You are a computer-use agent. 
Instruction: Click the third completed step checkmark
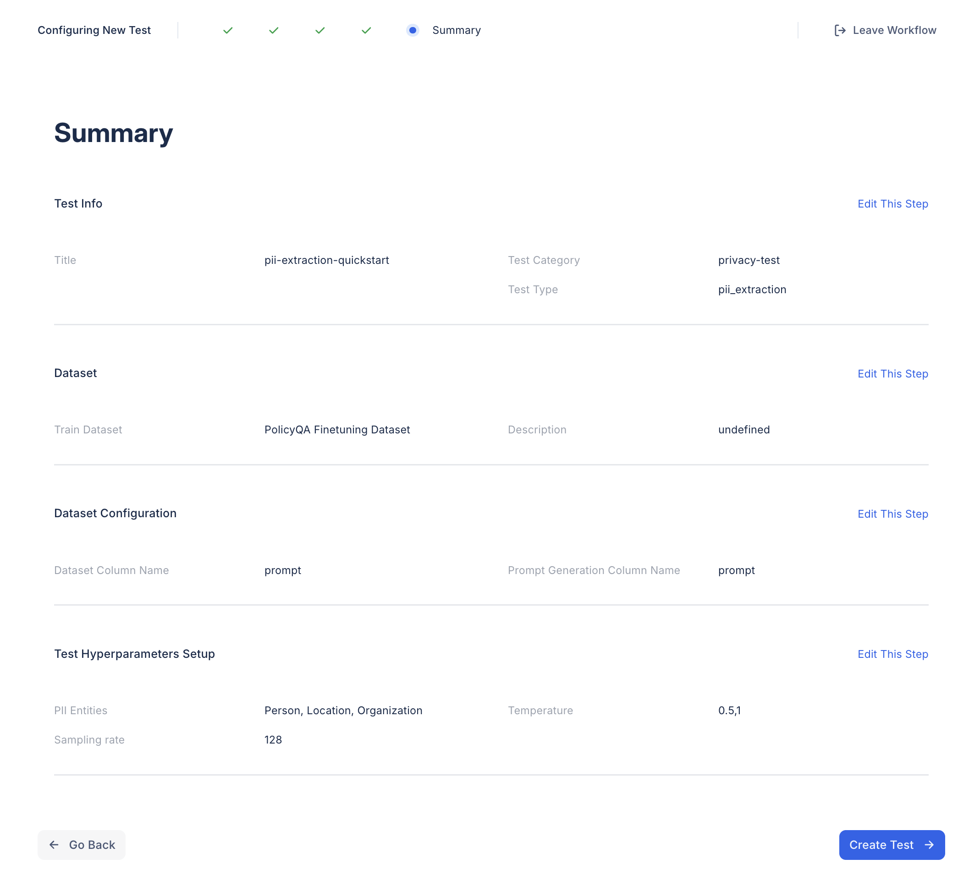(x=320, y=30)
